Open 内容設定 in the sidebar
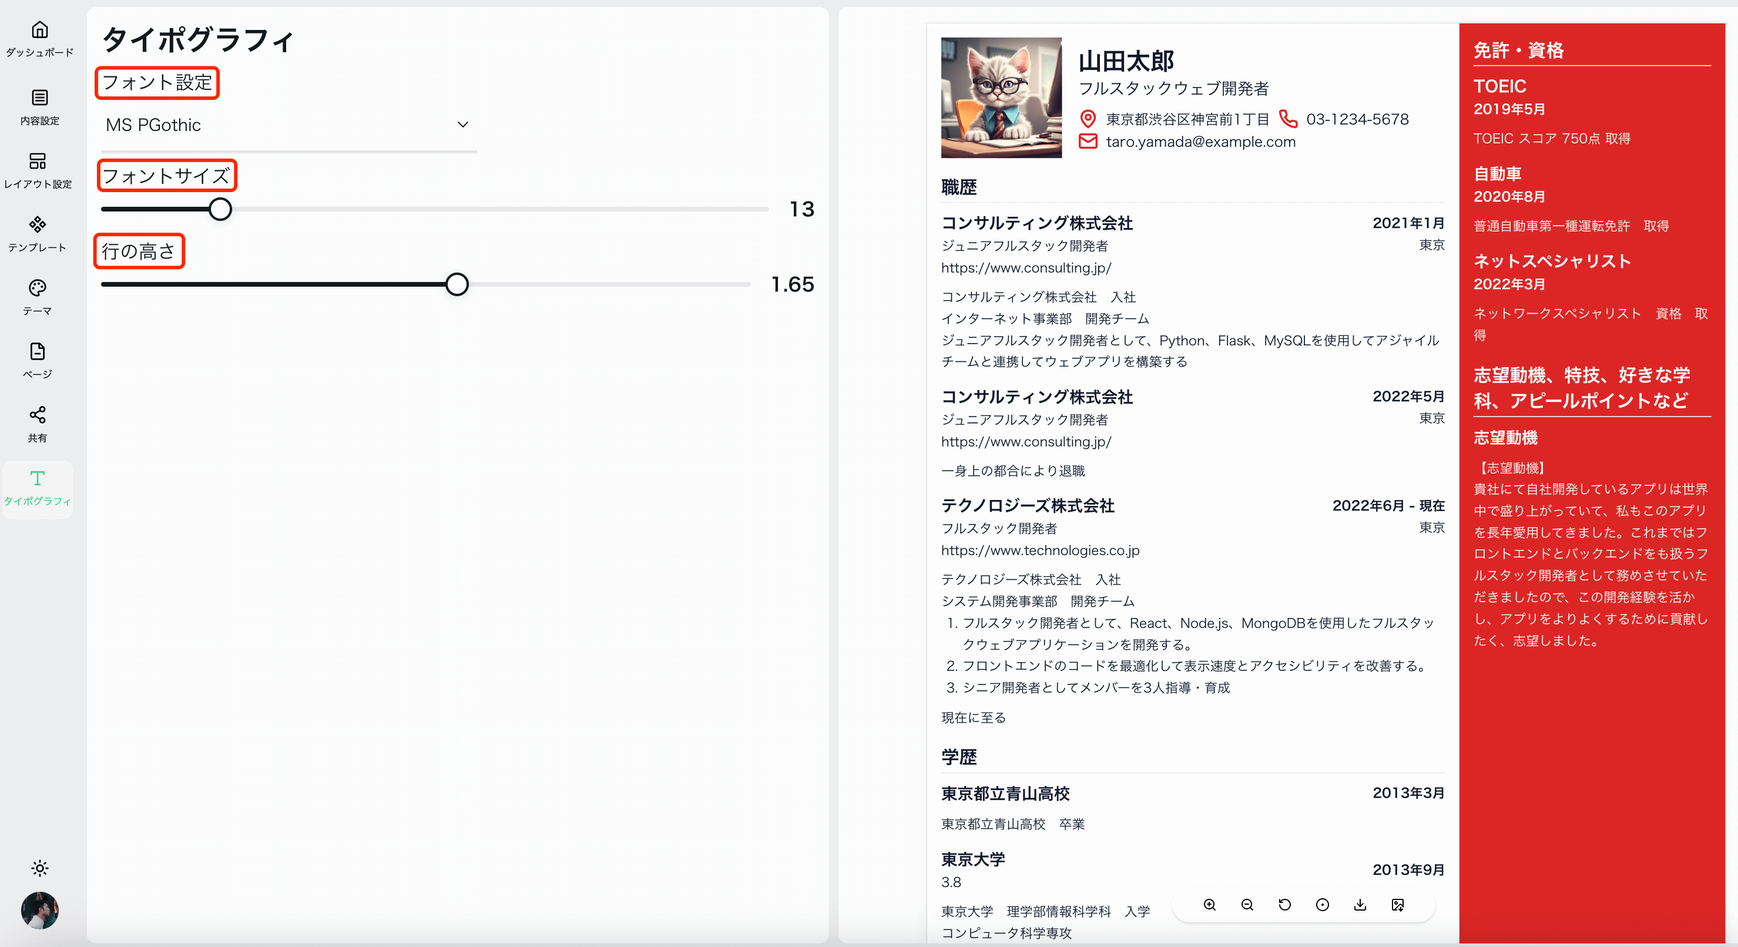 point(39,106)
